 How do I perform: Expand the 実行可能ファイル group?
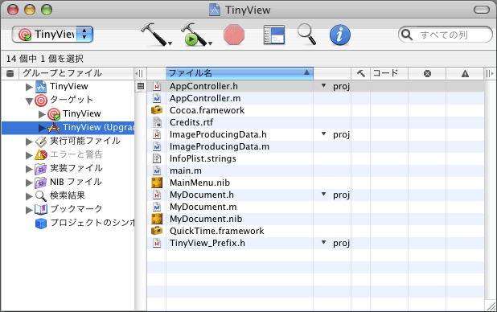point(29,142)
